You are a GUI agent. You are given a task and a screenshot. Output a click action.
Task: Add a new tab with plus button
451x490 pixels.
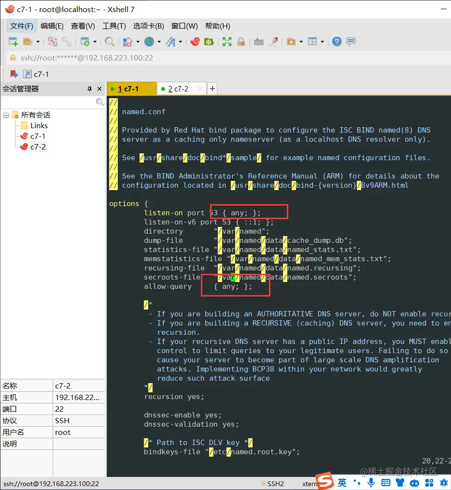click(x=212, y=89)
